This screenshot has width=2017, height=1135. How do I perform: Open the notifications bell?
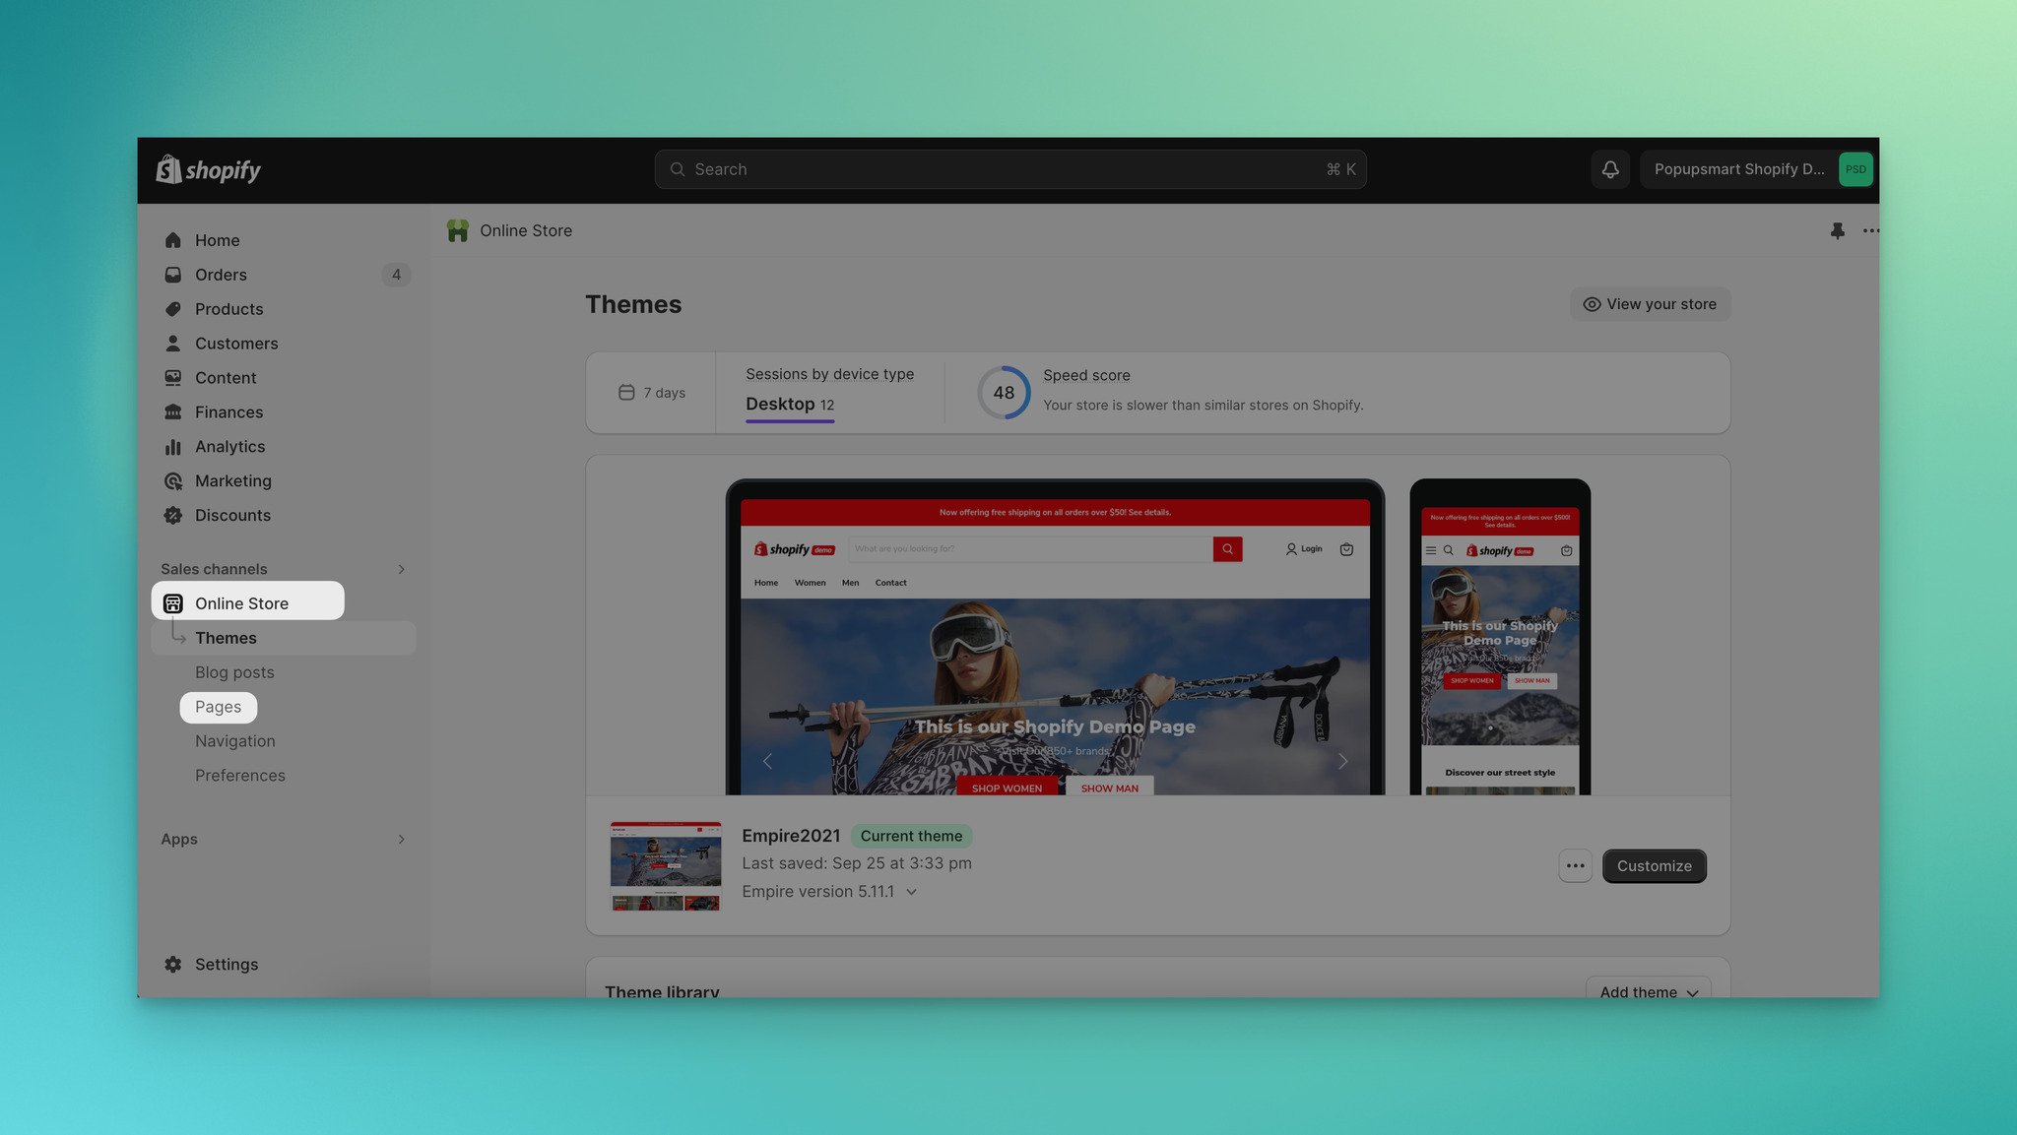pos(1610,169)
